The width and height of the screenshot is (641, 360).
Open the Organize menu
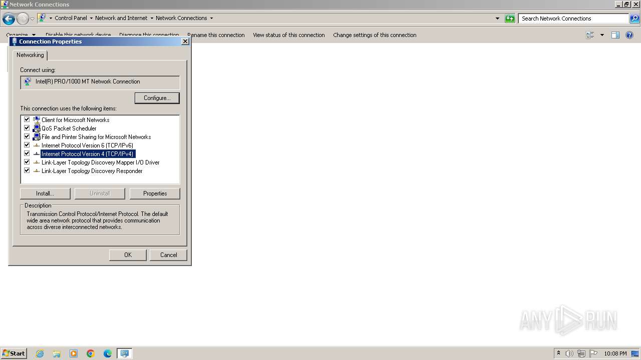[21, 35]
